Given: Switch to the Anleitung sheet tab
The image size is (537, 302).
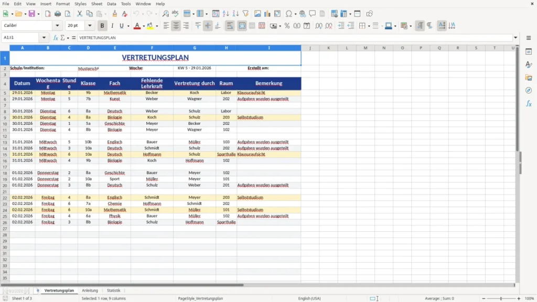Looking at the screenshot, I should [x=90, y=290].
